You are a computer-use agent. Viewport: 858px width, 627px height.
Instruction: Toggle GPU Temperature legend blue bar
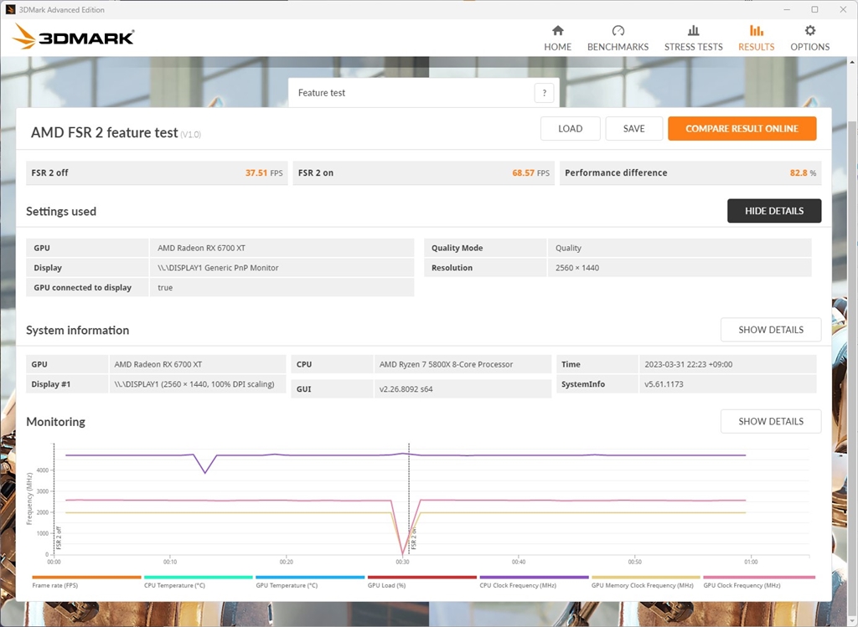tap(310, 578)
